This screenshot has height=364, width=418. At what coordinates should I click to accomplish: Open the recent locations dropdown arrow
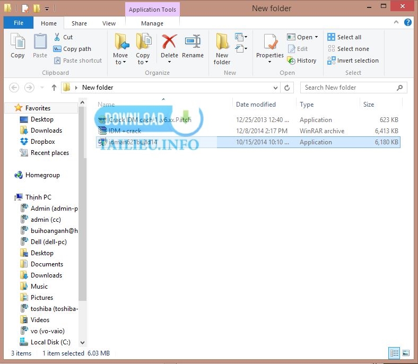click(42, 88)
